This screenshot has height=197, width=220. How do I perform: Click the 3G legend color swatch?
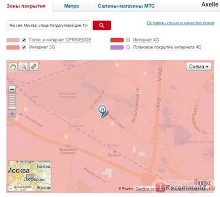click(x=13, y=47)
